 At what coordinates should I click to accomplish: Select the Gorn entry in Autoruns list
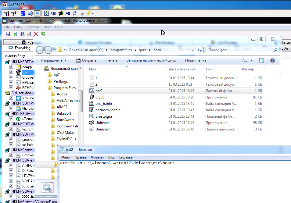(x=26, y=72)
